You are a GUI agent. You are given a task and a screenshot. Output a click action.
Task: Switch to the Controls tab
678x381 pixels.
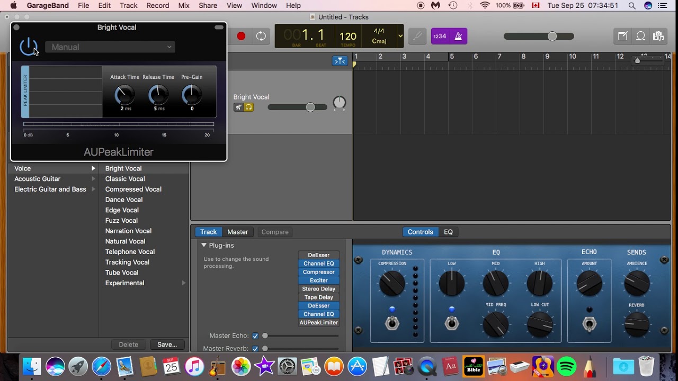tap(421, 232)
